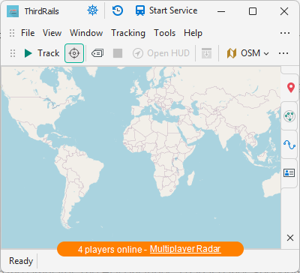Image resolution: width=300 pixels, height=273 pixels.
Task: Open the ID card side tab
Action: (289, 172)
